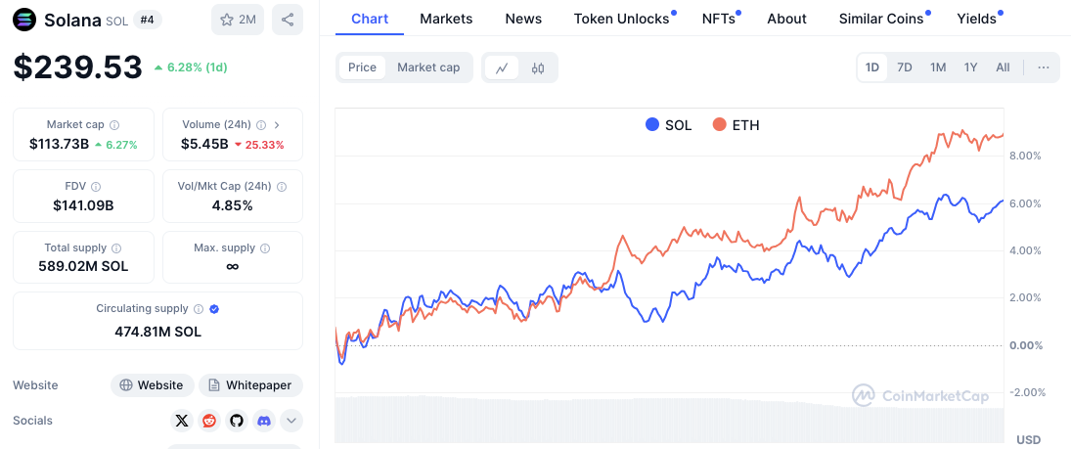The height and width of the screenshot is (449, 1071).
Task: Expand more socials with chevron
Action: click(x=290, y=421)
